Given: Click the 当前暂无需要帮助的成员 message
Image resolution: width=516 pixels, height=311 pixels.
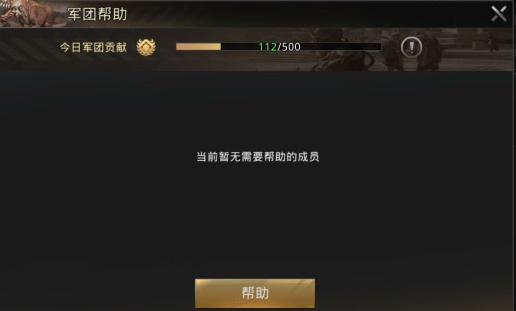Looking at the screenshot, I should click(x=258, y=156).
